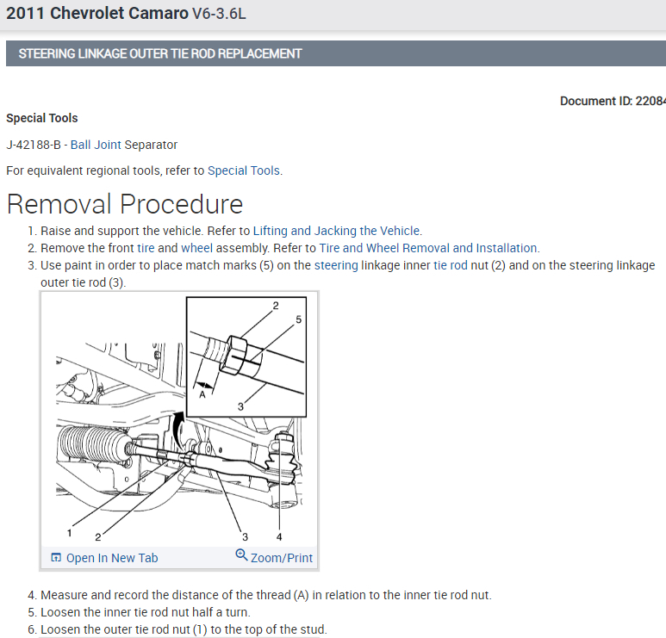Open the Ball Joint link

point(96,145)
